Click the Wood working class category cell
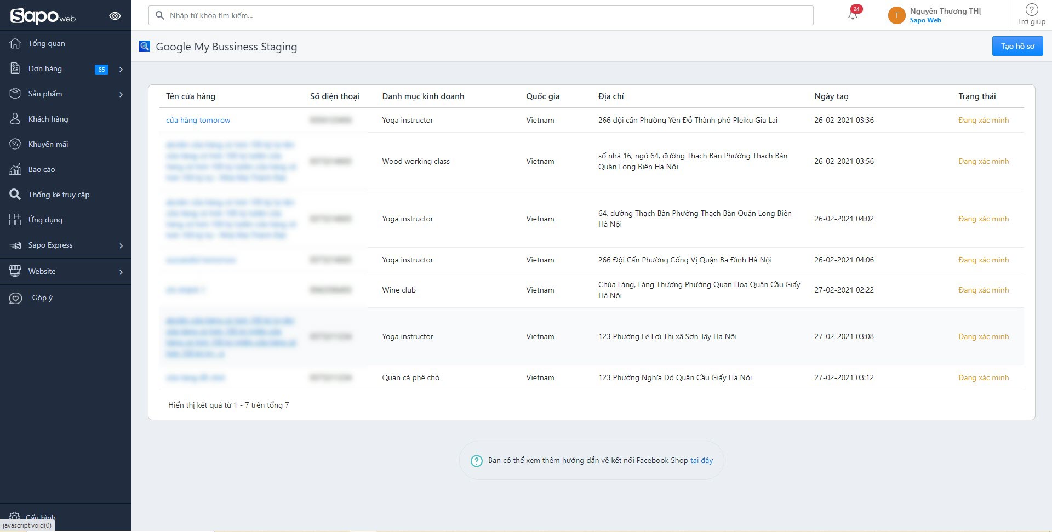Image resolution: width=1052 pixels, height=532 pixels. point(416,161)
